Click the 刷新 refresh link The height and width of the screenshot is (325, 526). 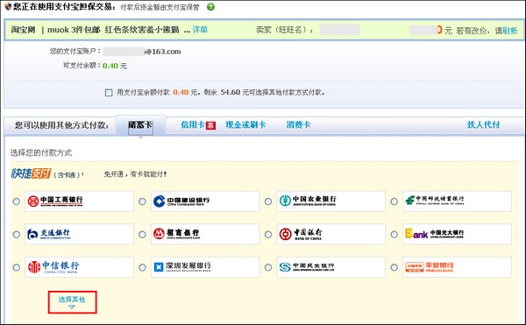[x=510, y=31]
